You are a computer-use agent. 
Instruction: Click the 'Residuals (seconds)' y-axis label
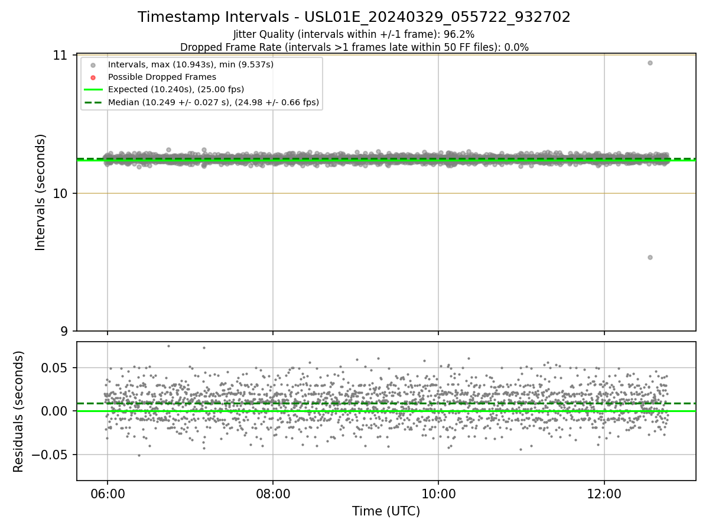[19, 411]
